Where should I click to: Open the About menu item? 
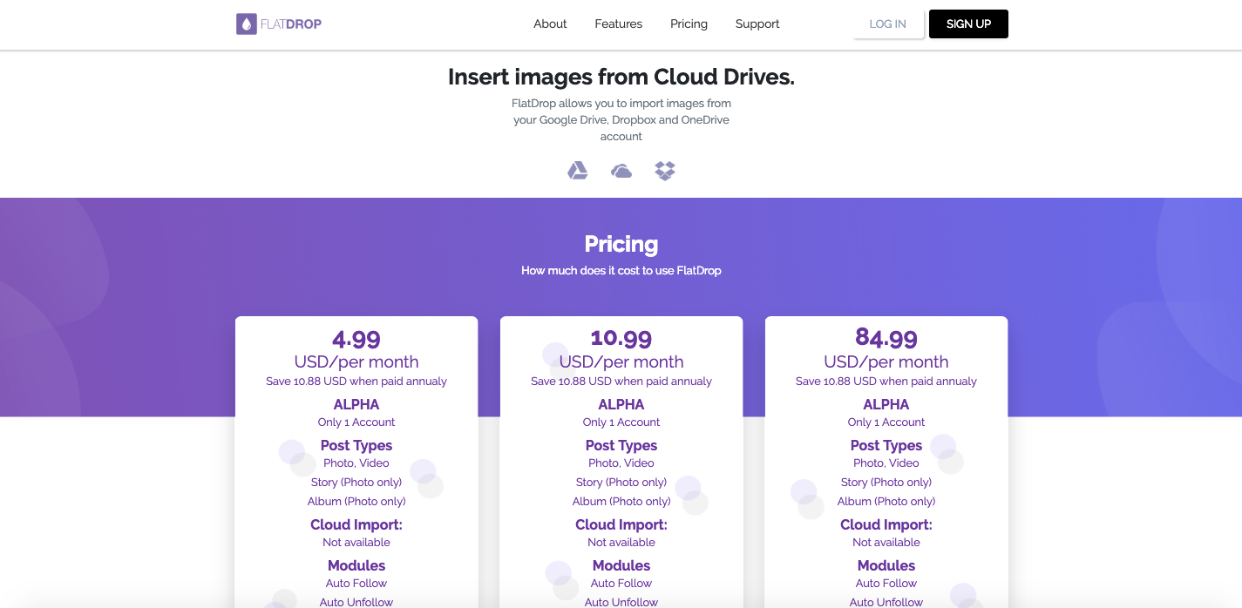coord(550,24)
